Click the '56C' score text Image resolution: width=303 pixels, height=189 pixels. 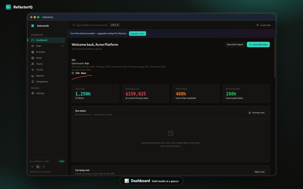[x=74, y=60]
